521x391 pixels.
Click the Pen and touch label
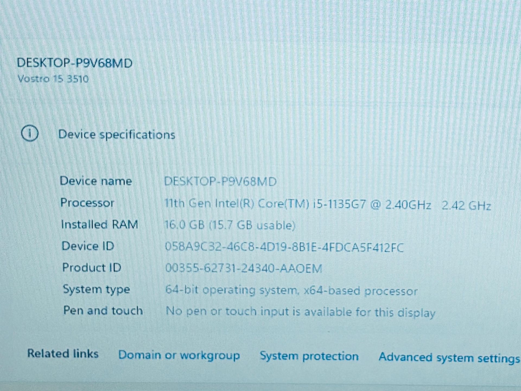pyautogui.click(x=103, y=311)
